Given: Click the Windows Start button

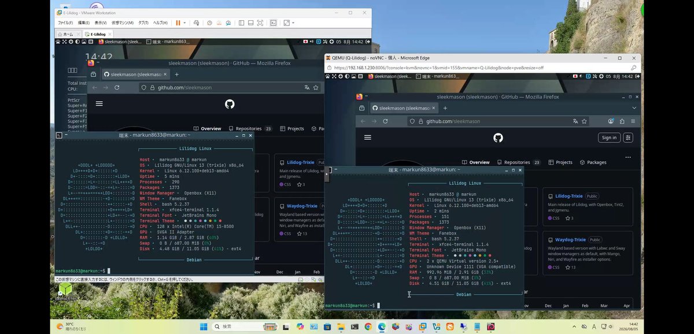Looking at the screenshot, I should point(203,326).
